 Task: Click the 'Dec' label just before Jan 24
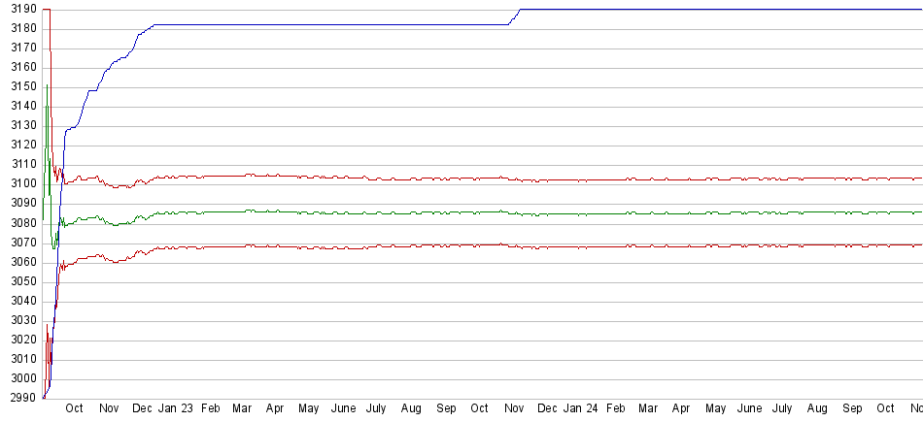click(547, 408)
